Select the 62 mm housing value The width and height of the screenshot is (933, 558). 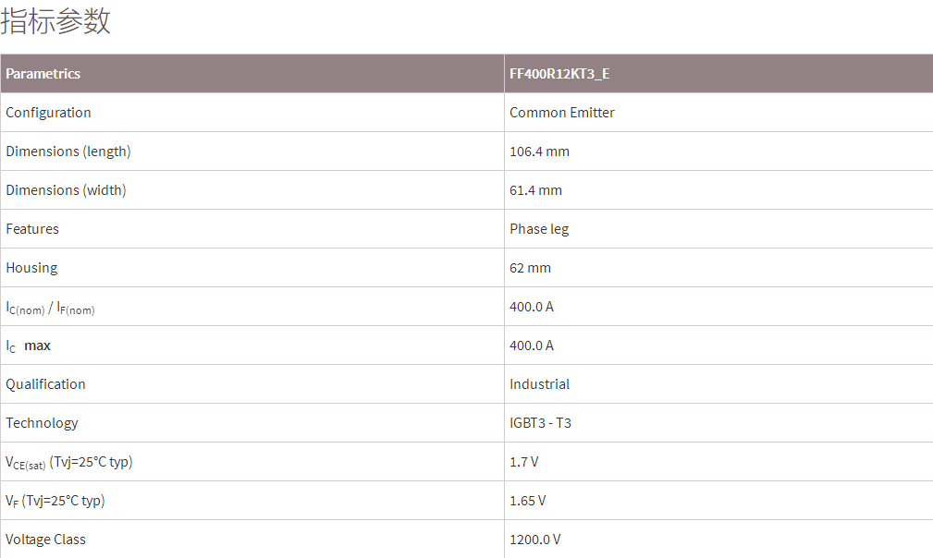coord(530,268)
